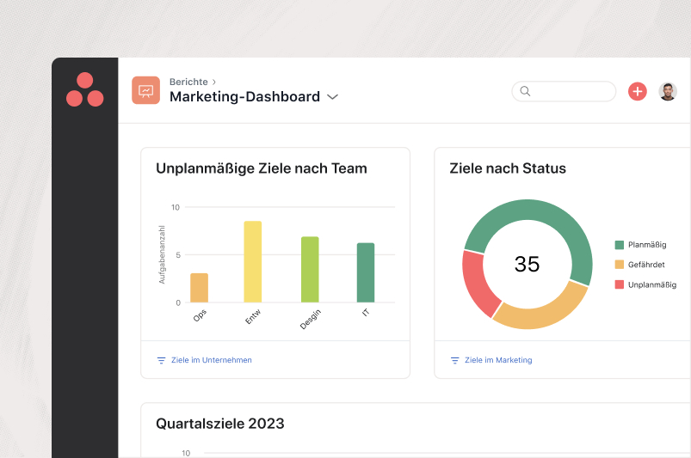691x458 pixels.
Task: Expand the Marketing-Dashboard title dropdown arrow
Action: point(333,97)
